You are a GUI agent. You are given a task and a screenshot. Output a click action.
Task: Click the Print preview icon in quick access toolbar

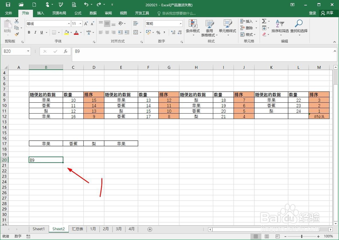pyautogui.click(x=74, y=4)
